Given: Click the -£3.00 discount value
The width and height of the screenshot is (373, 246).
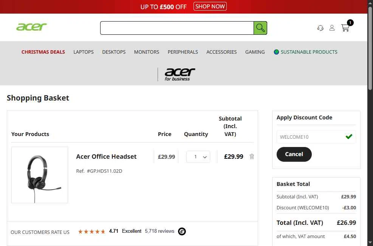Looking at the screenshot, I should (x=349, y=208).
